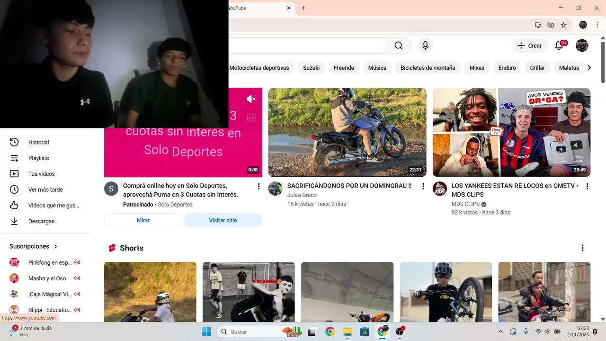The width and height of the screenshot is (606, 341).
Task: Select the Freeride filter chip
Action: [x=344, y=68]
